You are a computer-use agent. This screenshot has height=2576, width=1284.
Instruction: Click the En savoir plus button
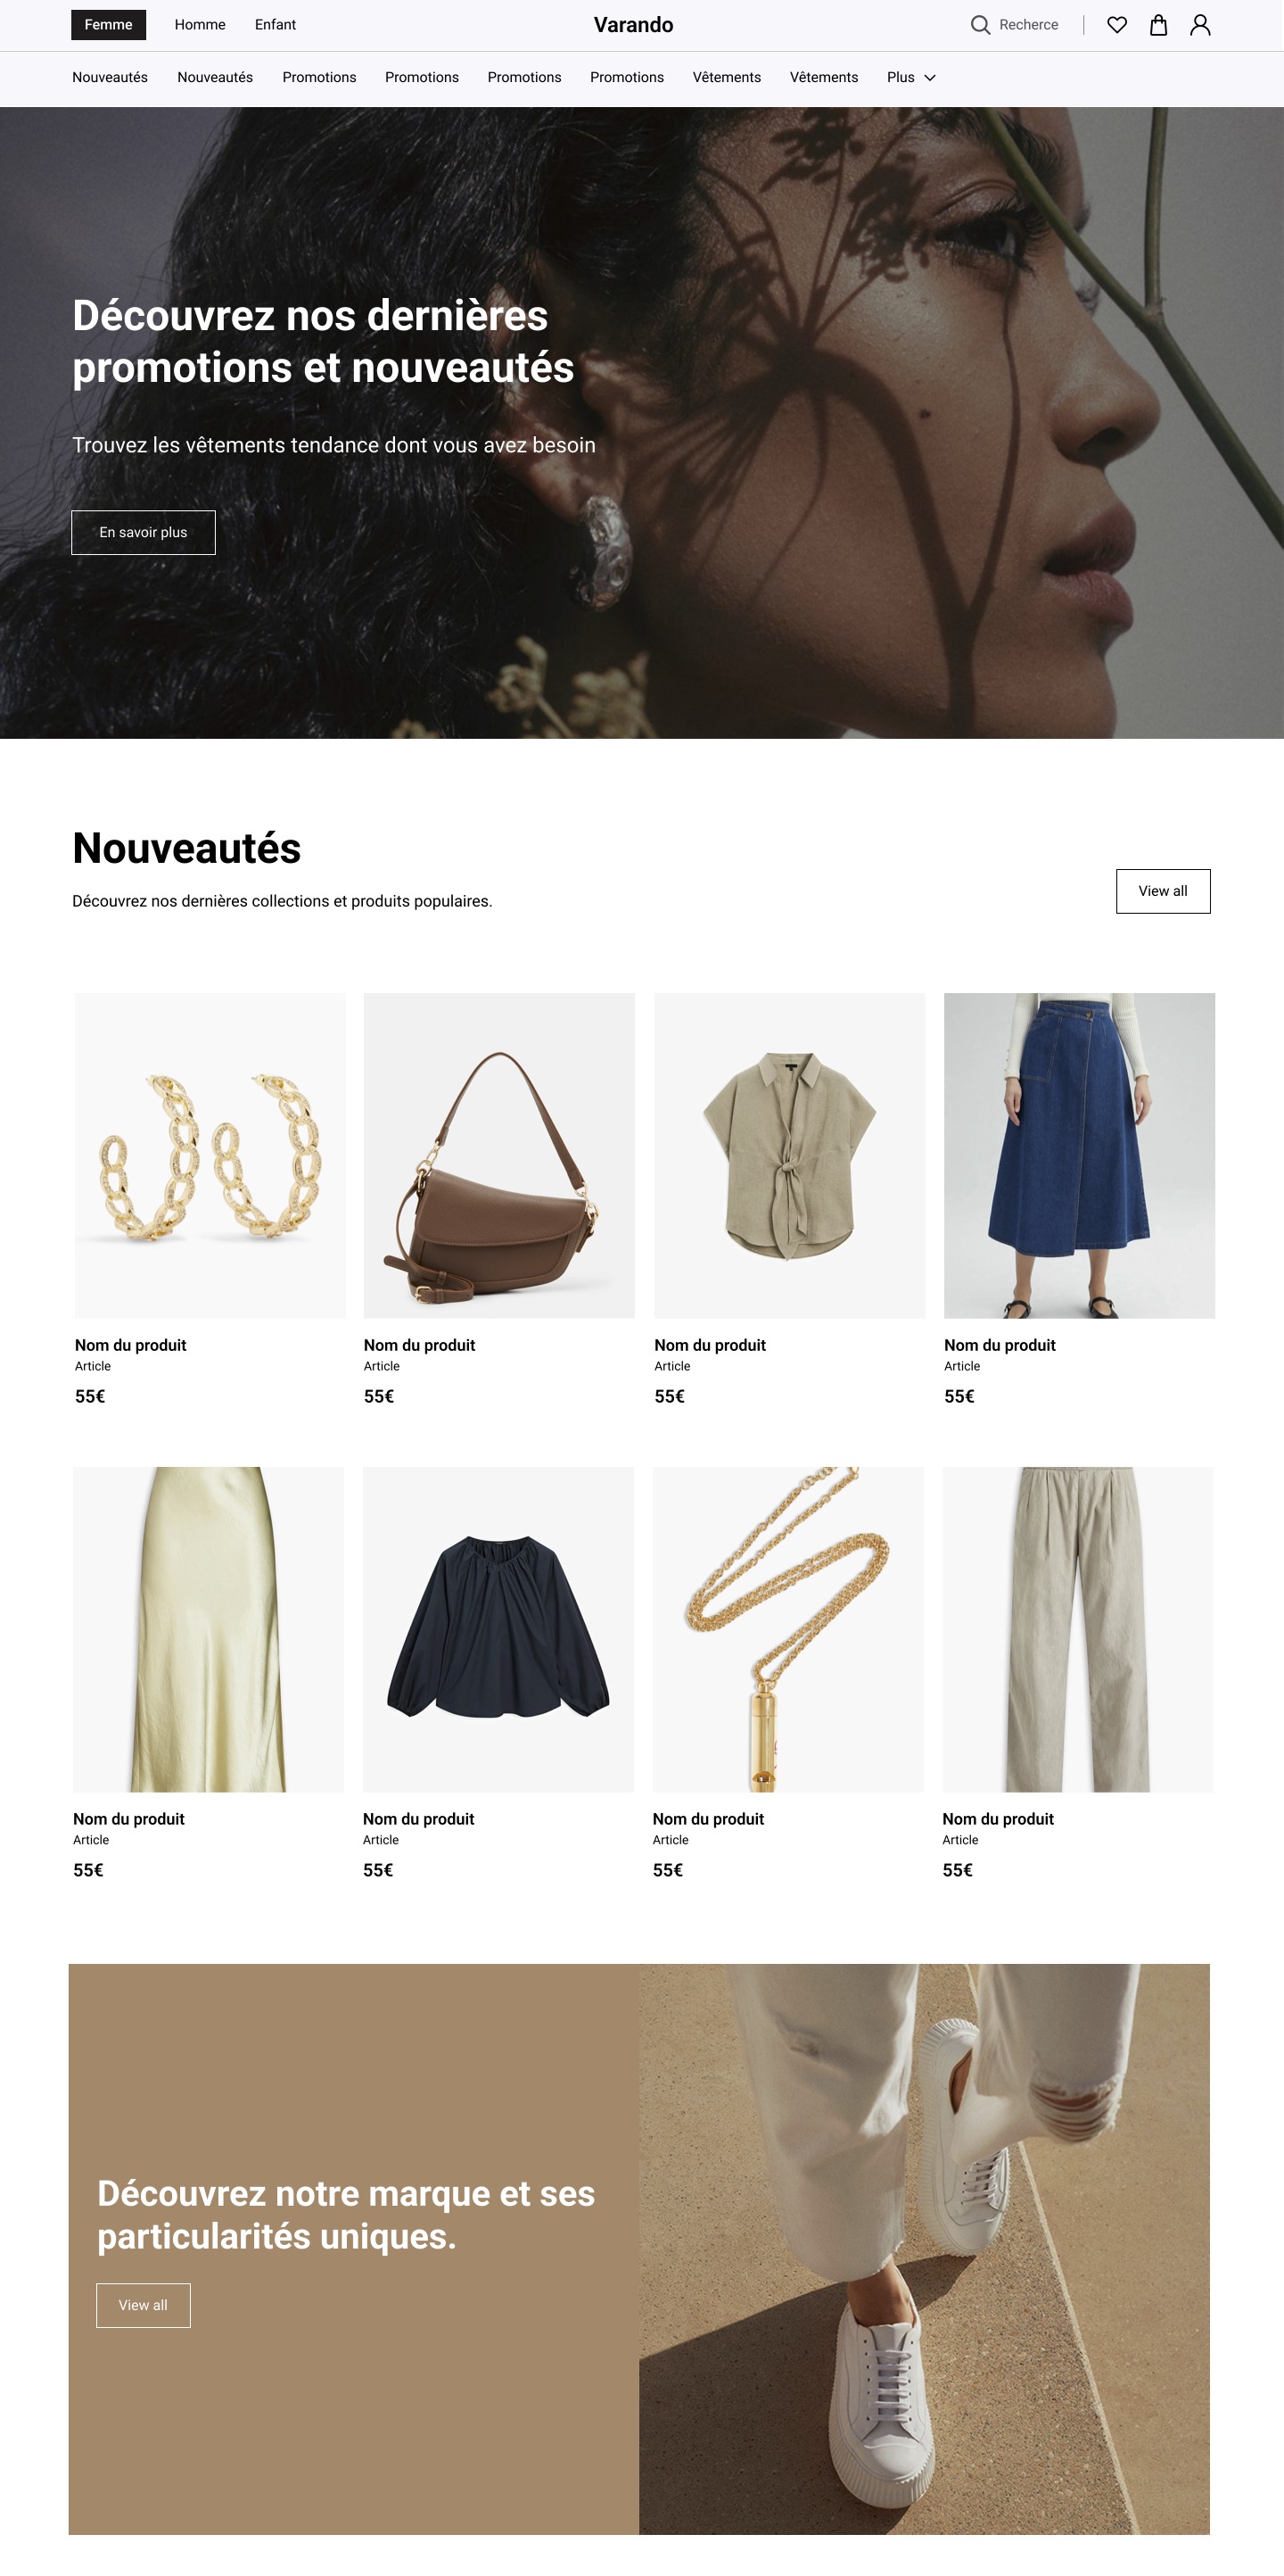tap(143, 532)
